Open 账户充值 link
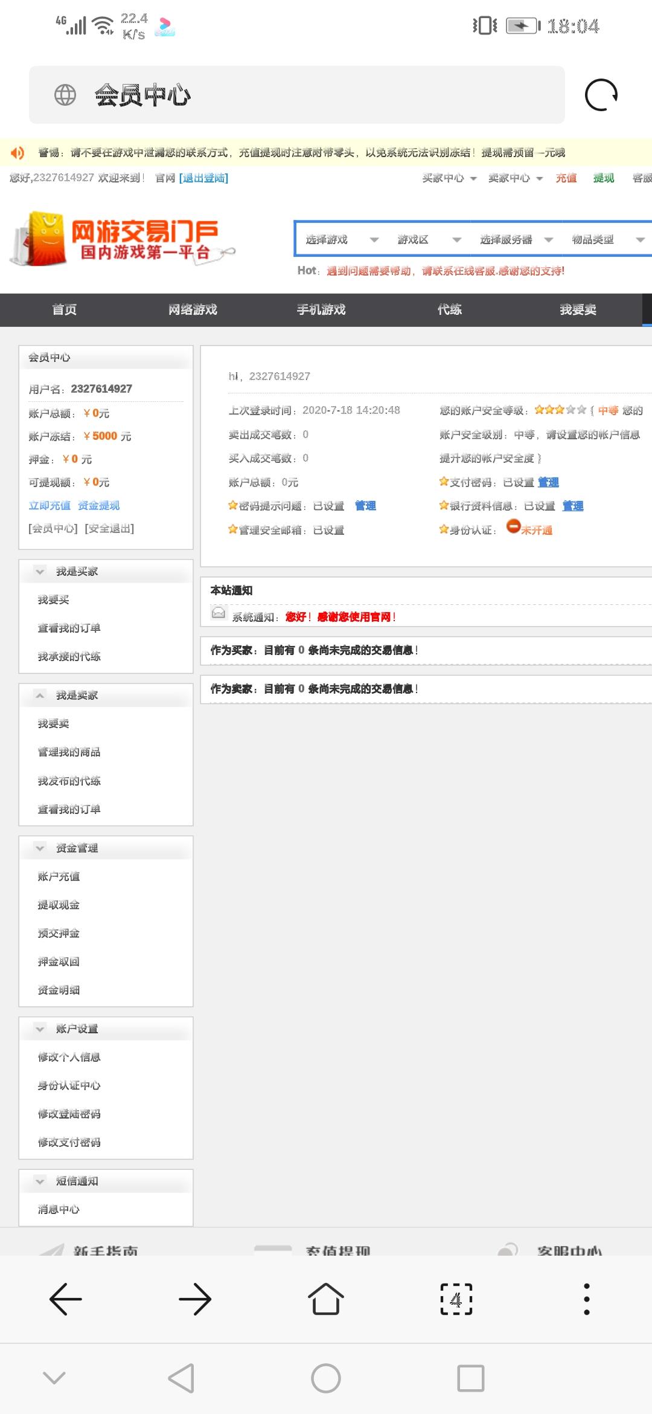Viewport: 652px width, 1414px height. pos(59,876)
